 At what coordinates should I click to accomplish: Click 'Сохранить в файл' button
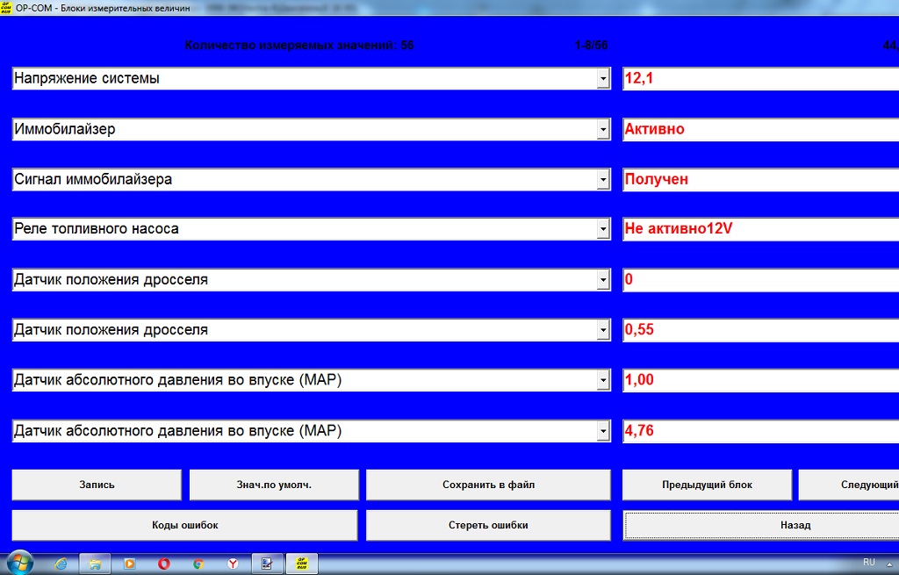pos(488,485)
